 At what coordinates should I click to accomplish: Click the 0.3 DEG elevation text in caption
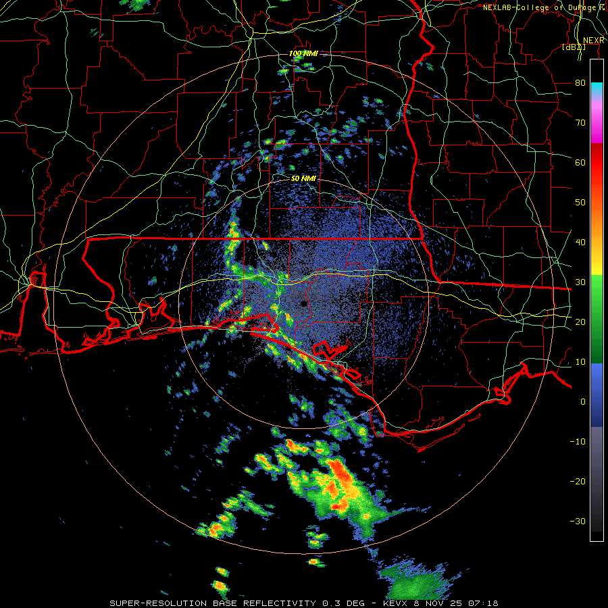pyautogui.click(x=343, y=603)
